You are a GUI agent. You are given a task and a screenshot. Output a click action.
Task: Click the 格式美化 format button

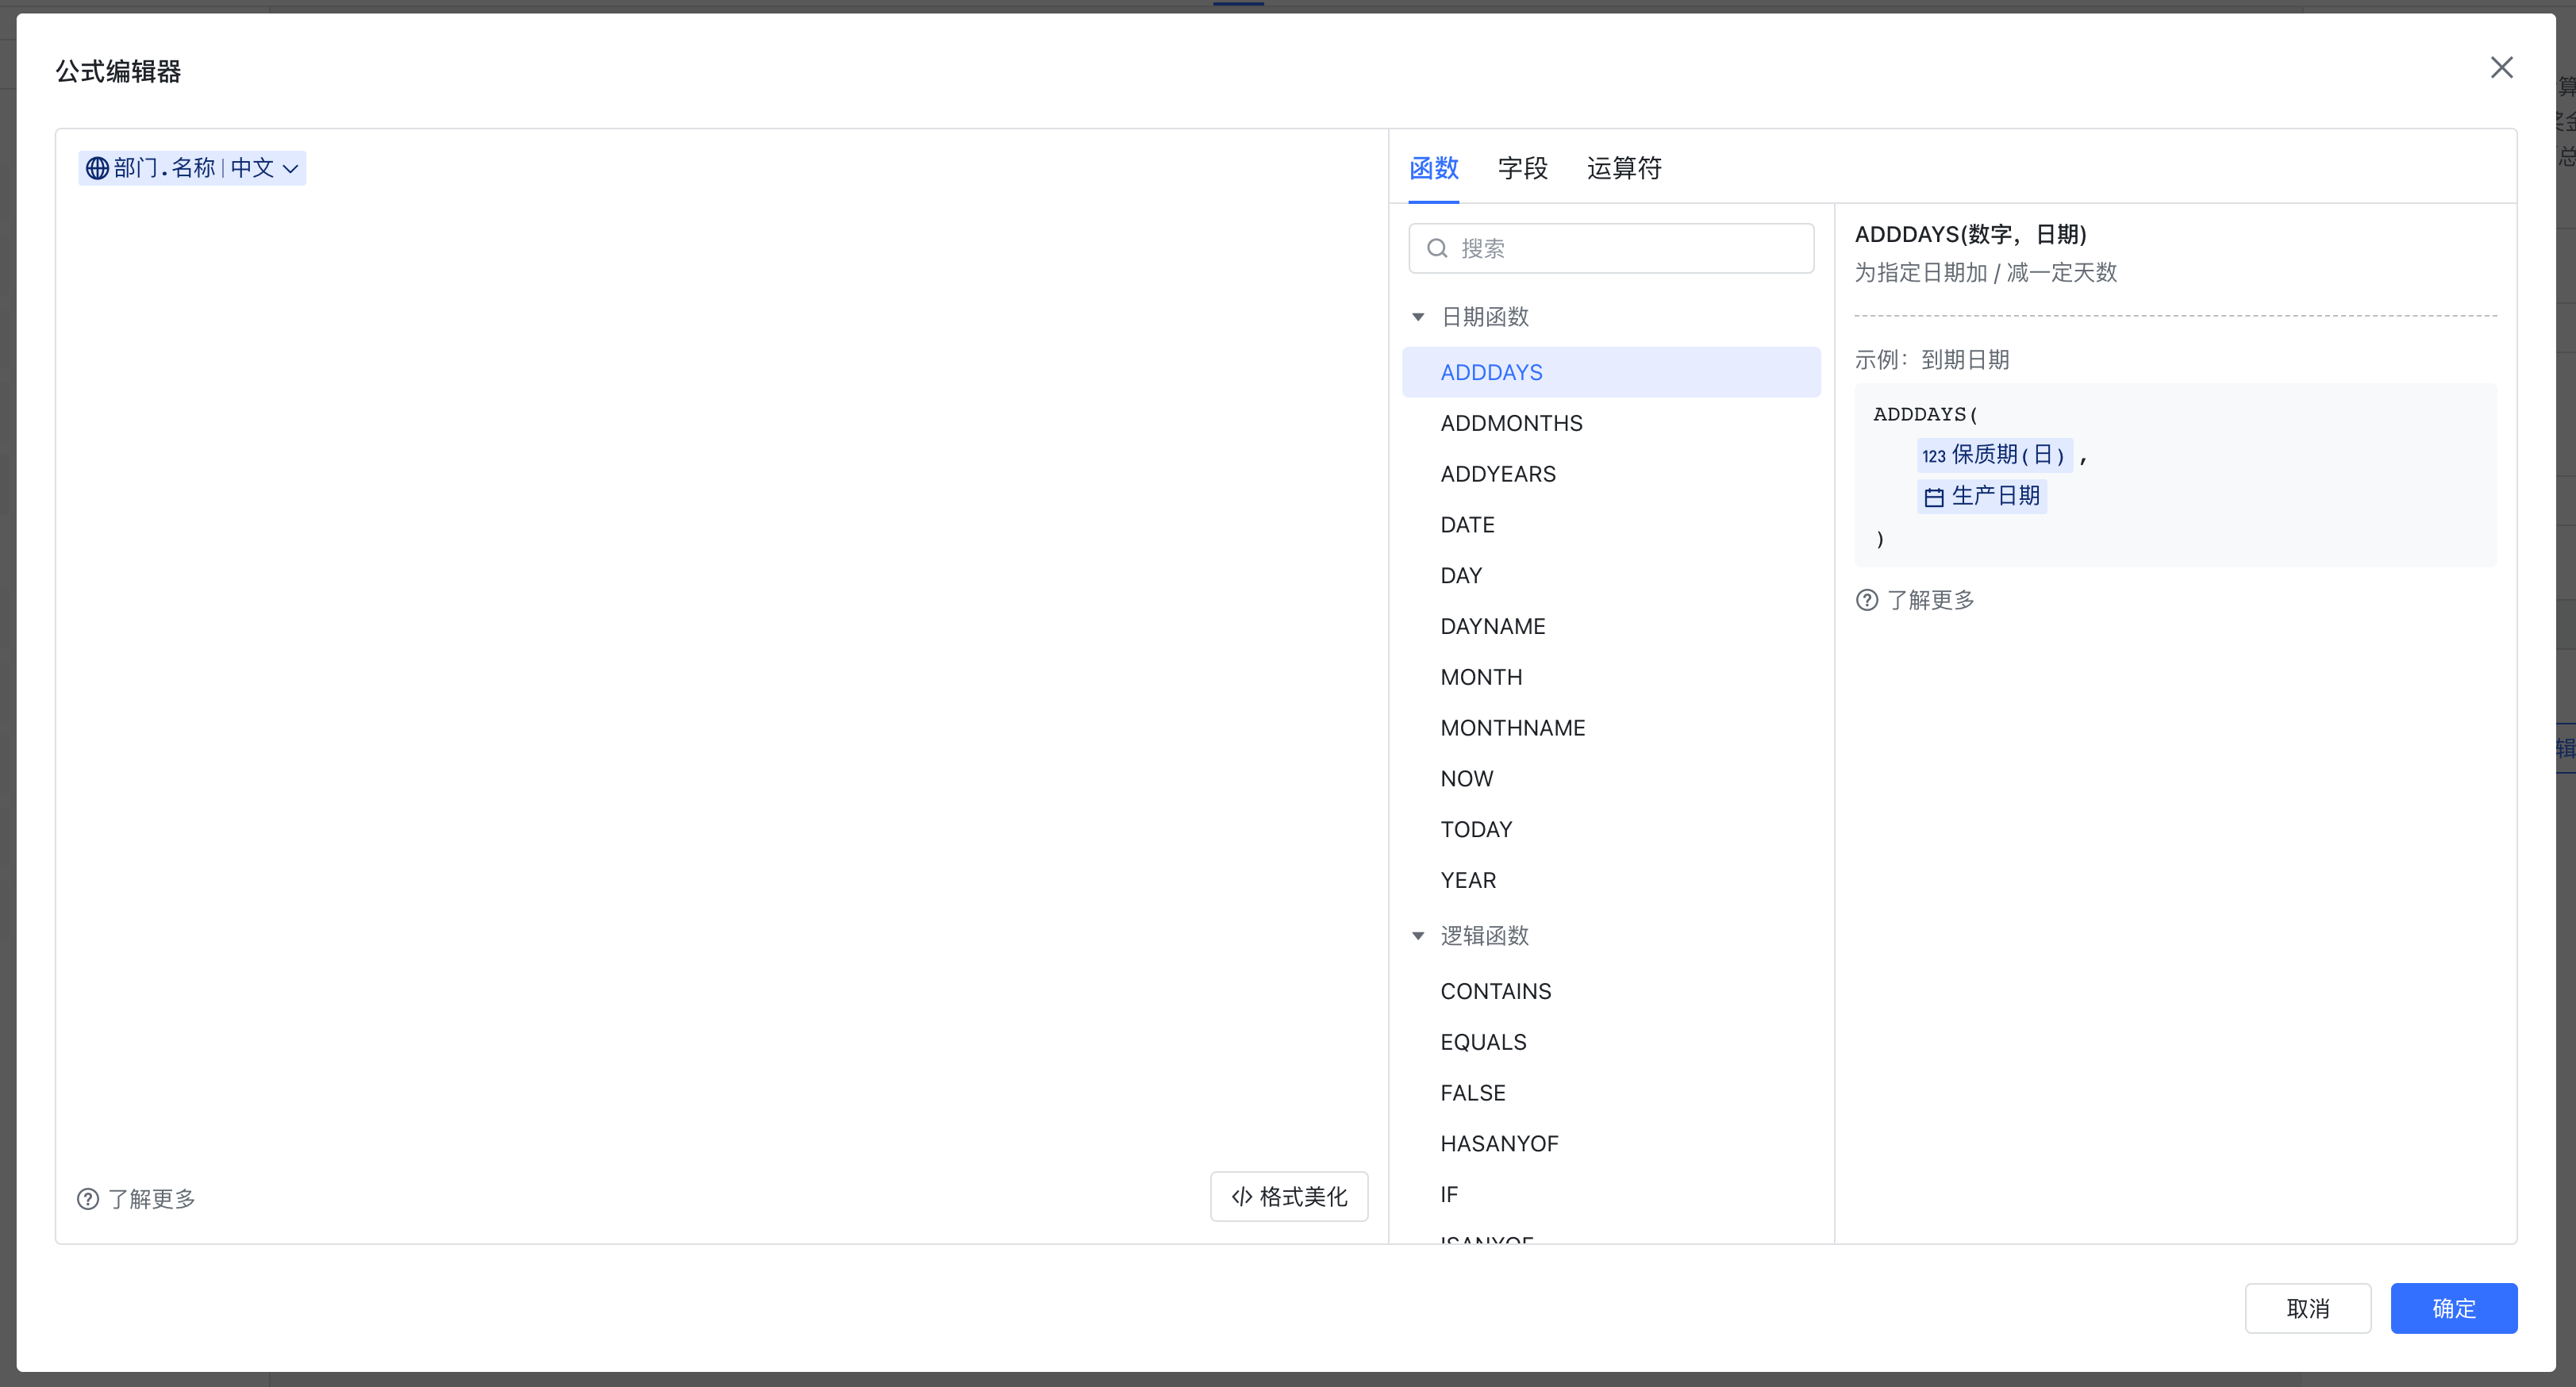[1289, 1197]
